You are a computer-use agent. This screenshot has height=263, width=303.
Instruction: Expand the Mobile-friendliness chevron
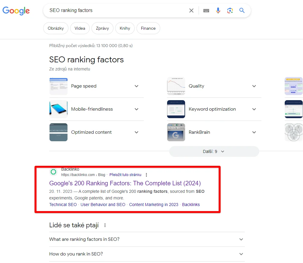click(136, 109)
